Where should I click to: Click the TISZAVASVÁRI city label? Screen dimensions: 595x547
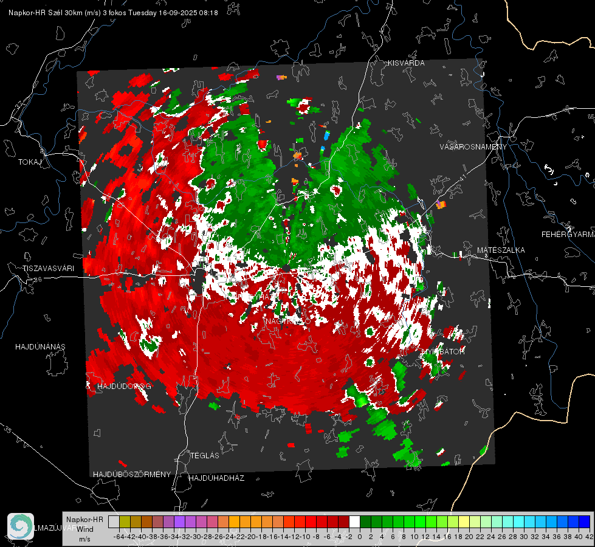[48, 269]
